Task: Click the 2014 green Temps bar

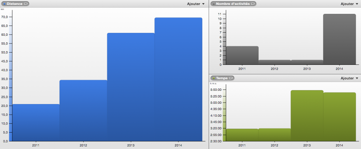Action: click(339, 117)
